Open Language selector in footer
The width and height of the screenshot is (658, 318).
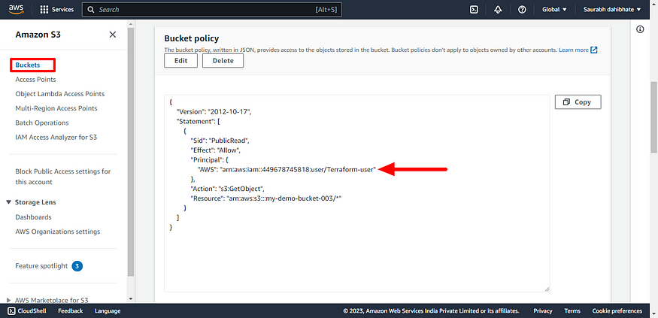tap(108, 311)
